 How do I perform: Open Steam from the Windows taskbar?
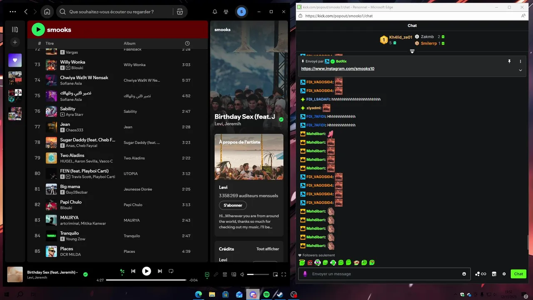(280, 295)
